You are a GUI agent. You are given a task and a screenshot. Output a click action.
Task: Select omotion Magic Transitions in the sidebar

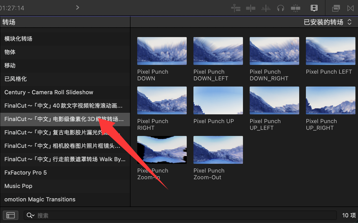click(40, 199)
